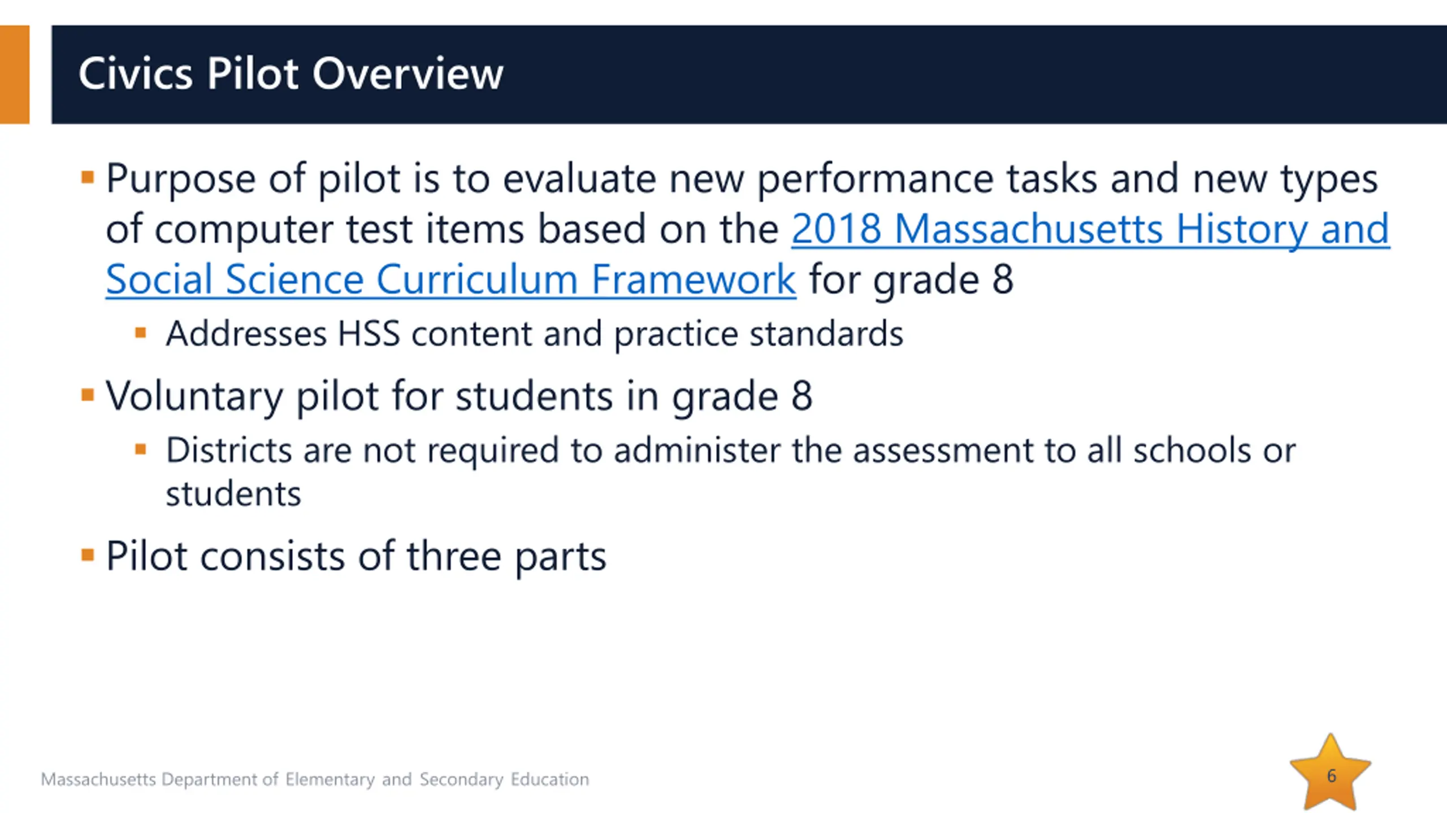
Task: Click 'Voluntary pilot for students in grade 8'
Action: pos(459,396)
